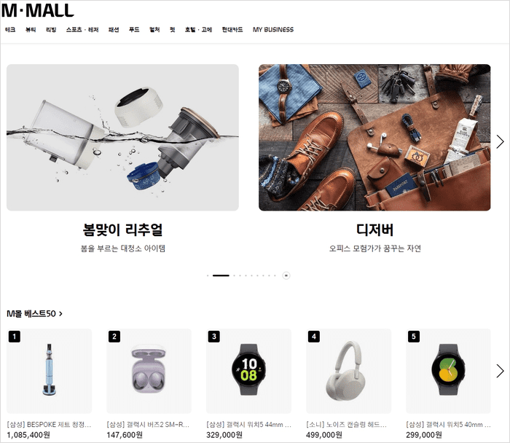Open the 봄맞이 리추얼 banner image
Screen dimensions: 510x443
coord(122,137)
